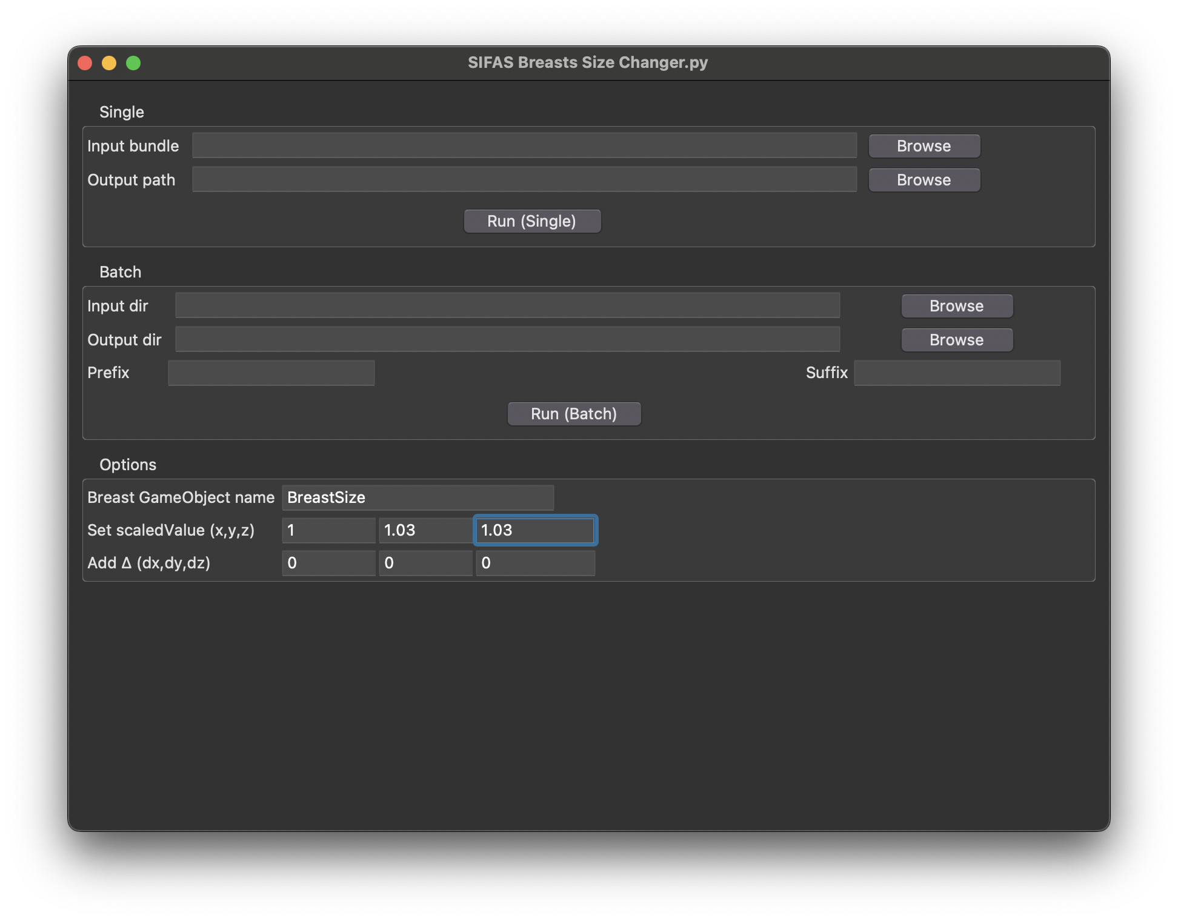Focus the delta dz field
The width and height of the screenshot is (1178, 921).
535,563
